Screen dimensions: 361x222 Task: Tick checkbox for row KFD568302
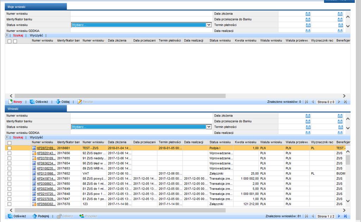coord(10,204)
